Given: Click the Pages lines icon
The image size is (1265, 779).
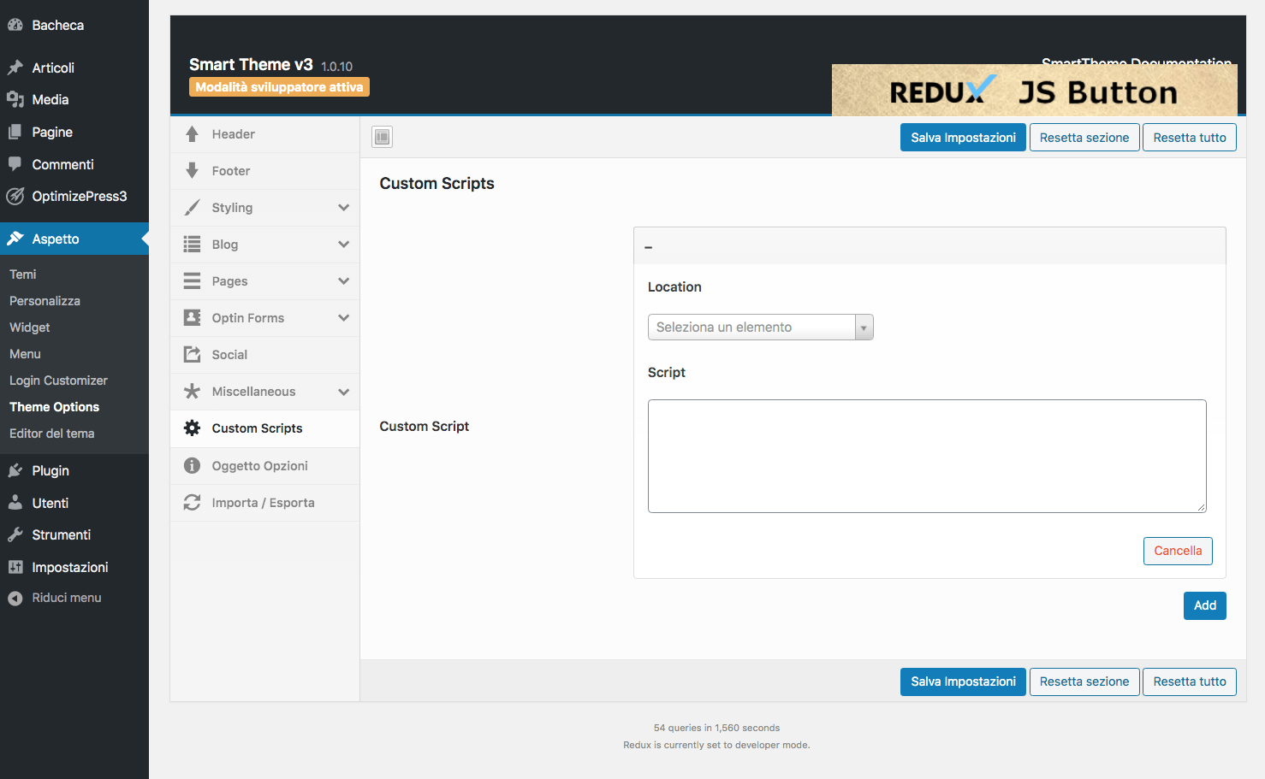Looking at the screenshot, I should pos(192,281).
